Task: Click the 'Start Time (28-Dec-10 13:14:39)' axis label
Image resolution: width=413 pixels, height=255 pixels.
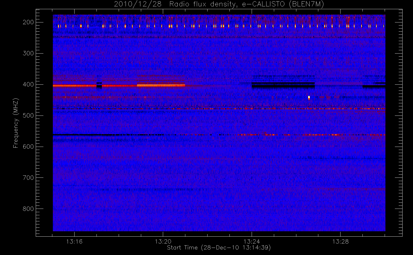Action: coord(219,248)
